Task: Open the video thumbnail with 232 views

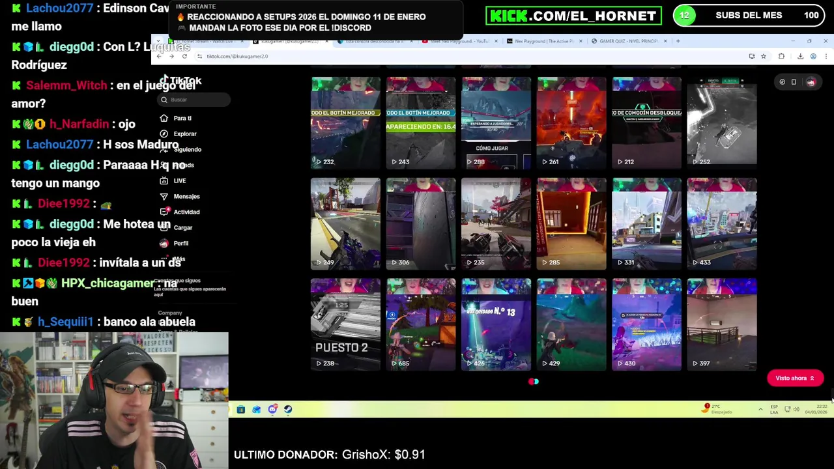Action: pyautogui.click(x=345, y=122)
